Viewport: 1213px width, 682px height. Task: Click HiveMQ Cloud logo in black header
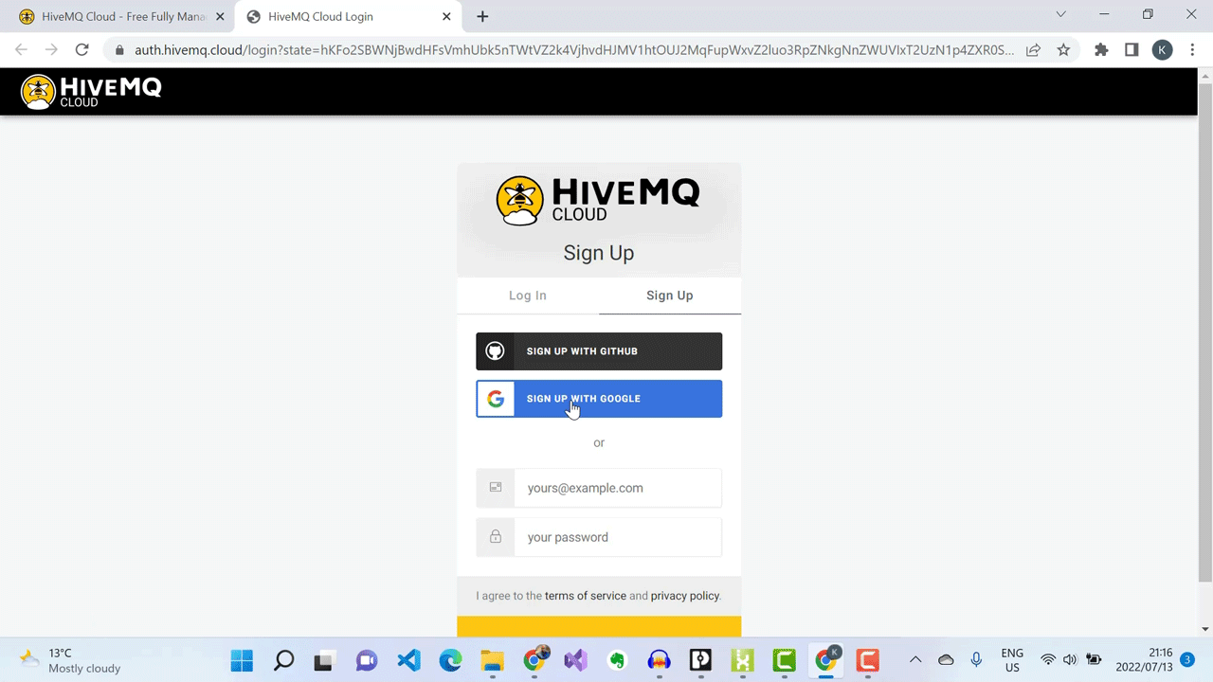pyautogui.click(x=91, y=92)
